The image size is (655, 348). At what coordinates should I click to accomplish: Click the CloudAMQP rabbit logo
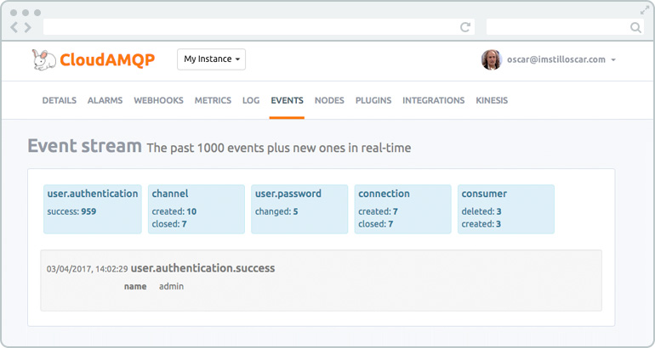(x=44, y=59)
